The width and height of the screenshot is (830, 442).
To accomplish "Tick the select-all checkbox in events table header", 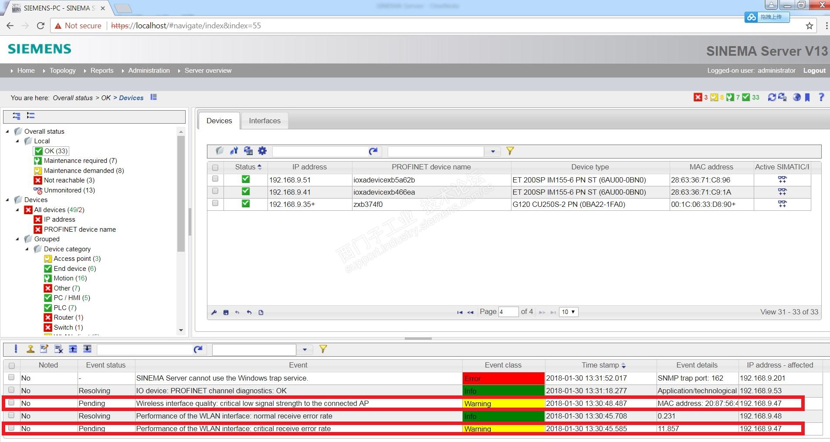I will [x=12, y=366].
